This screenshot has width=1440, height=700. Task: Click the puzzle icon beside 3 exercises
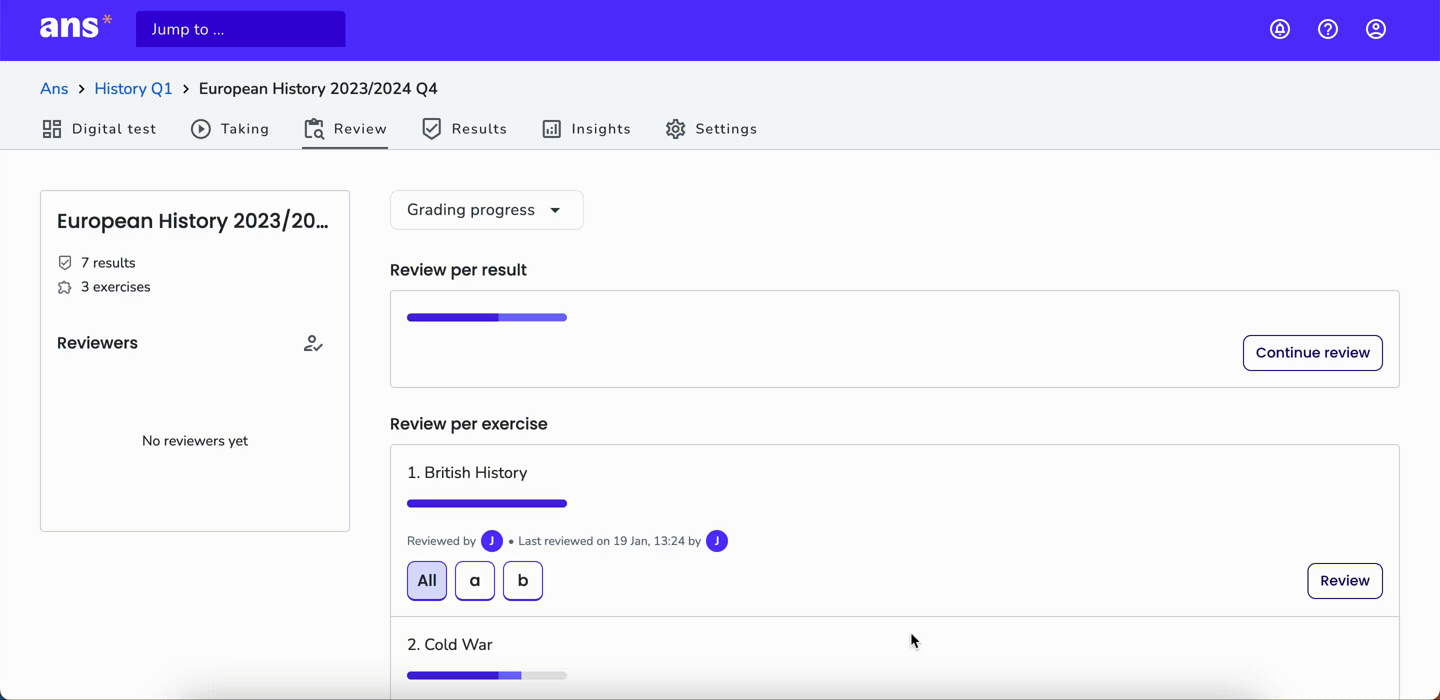tap(65, 287)
